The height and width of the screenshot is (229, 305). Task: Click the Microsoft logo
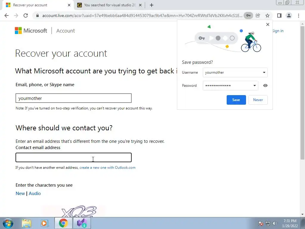click(x=31, y=31)
